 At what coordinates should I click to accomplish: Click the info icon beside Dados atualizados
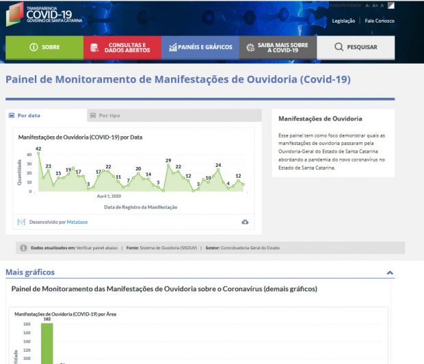(24, 248)
